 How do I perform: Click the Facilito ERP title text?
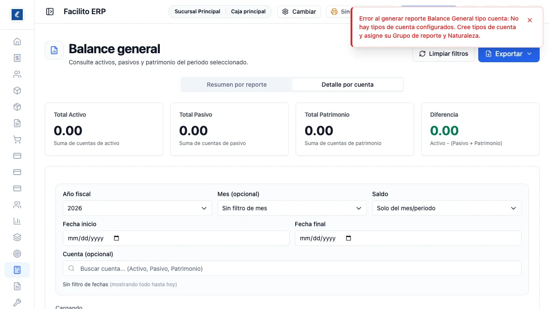(x=85, y=12)
